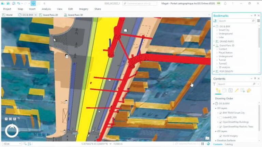Open the view tabs overflow arrow
The height and width of the screenshot is (147, 262).
point(209,15)
